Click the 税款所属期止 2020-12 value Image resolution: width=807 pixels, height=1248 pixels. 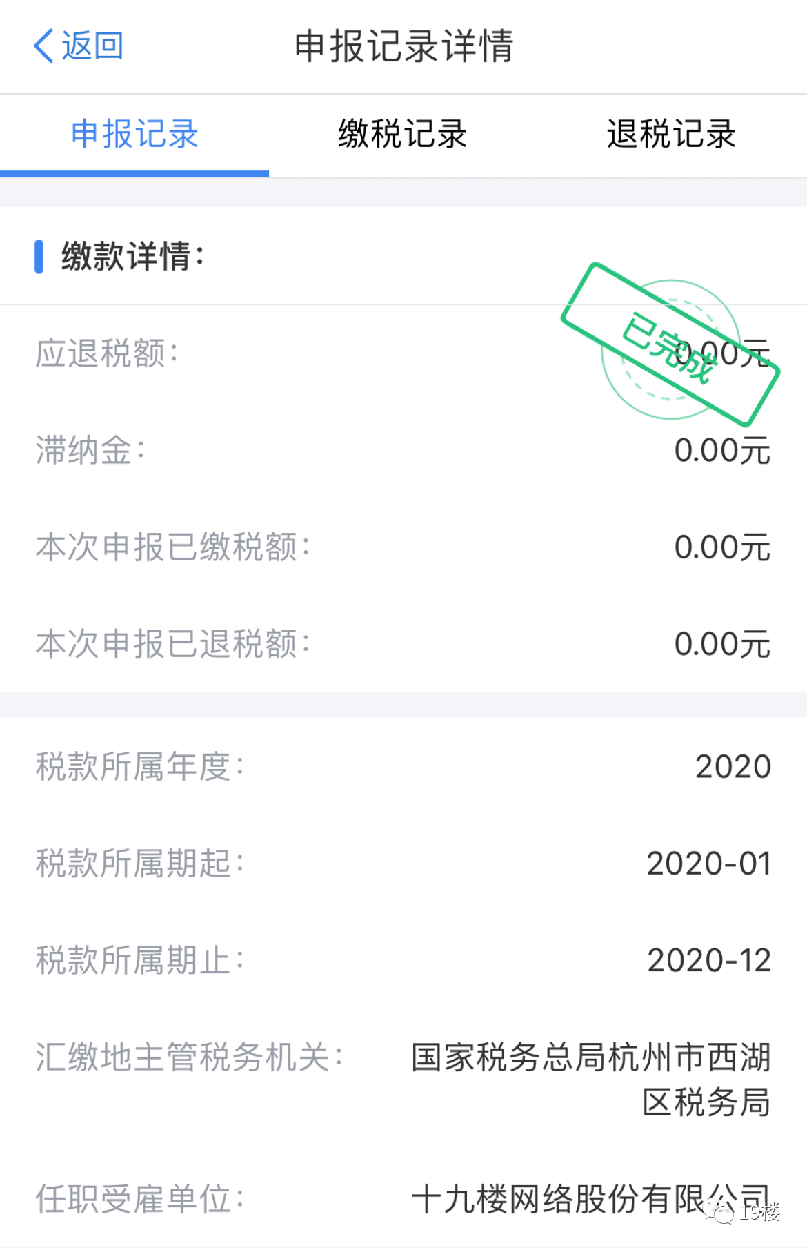point(709,960)
